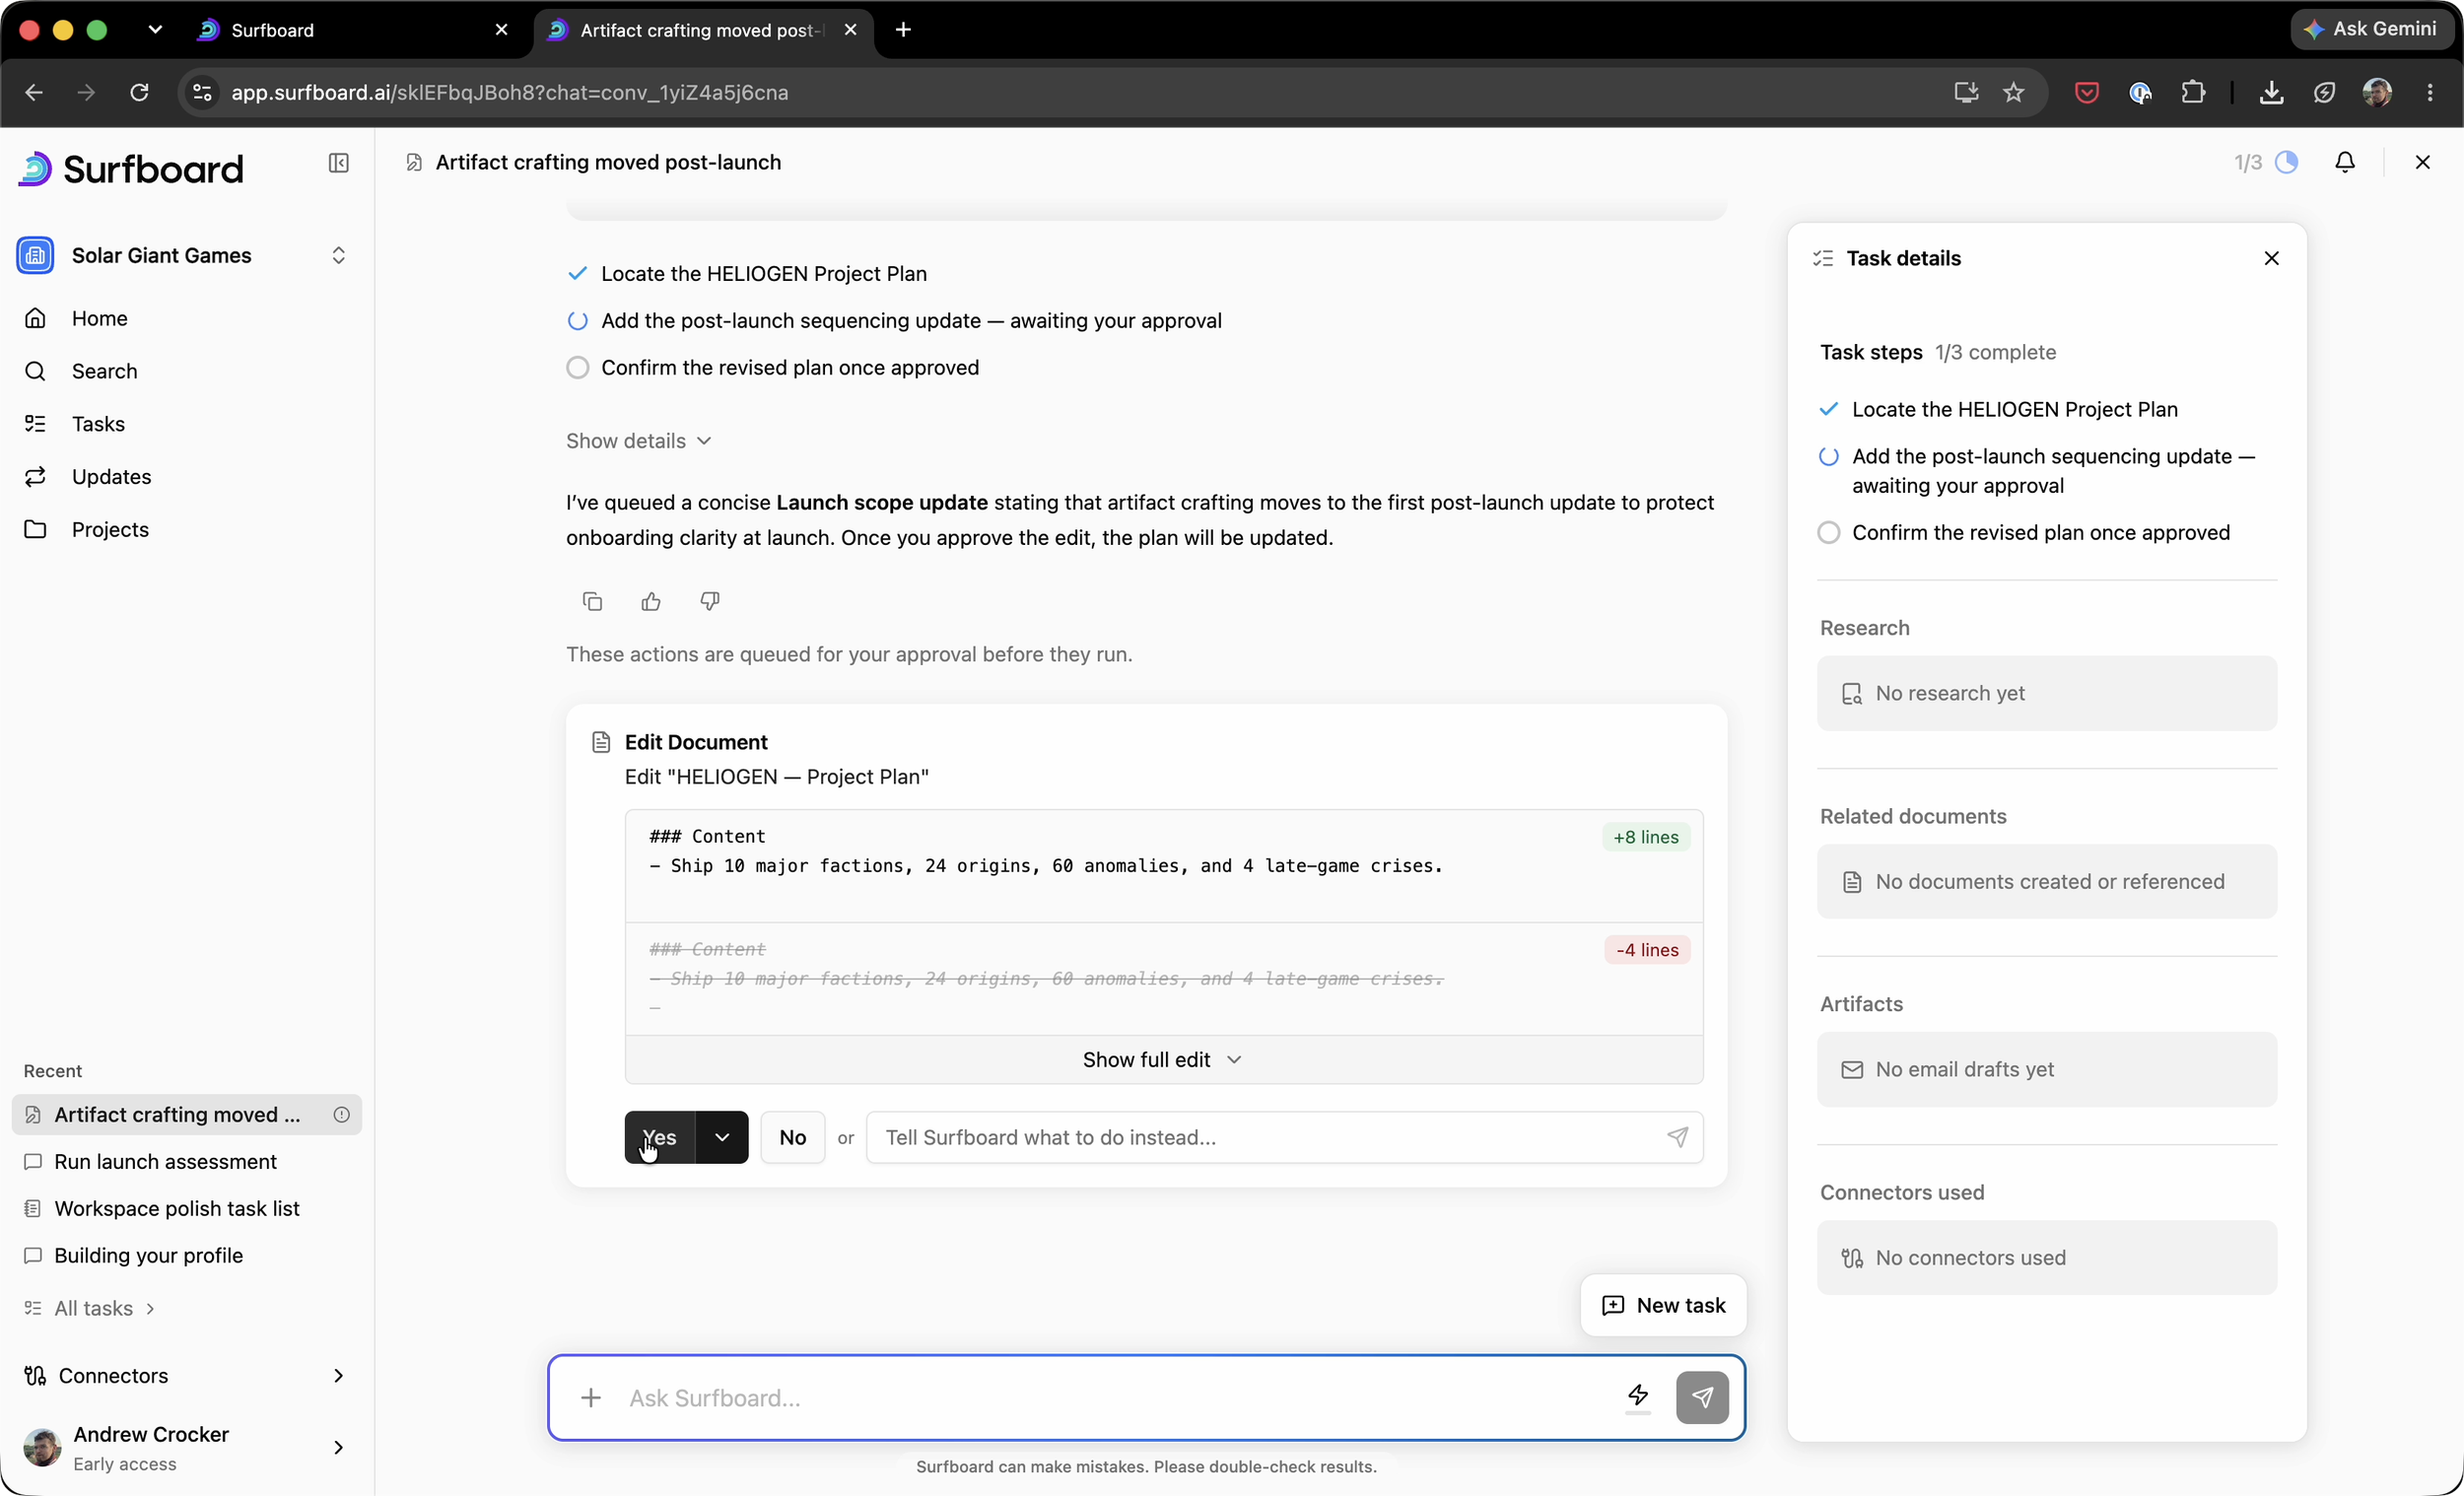Viewport: 2464px width, 1496px height.
Task: Open browser downloads
Action: pos(2271,92)
